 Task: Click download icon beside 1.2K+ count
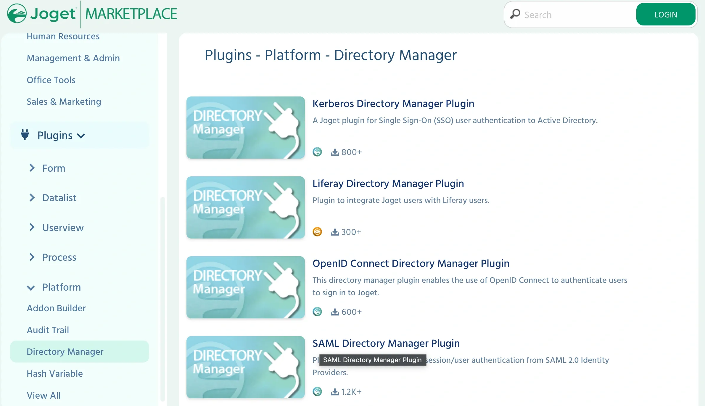(x=335, y=392)
